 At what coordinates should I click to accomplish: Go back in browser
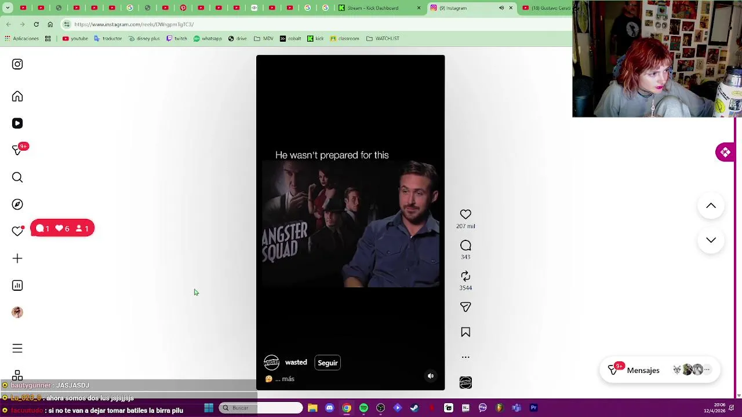(8, 24)
